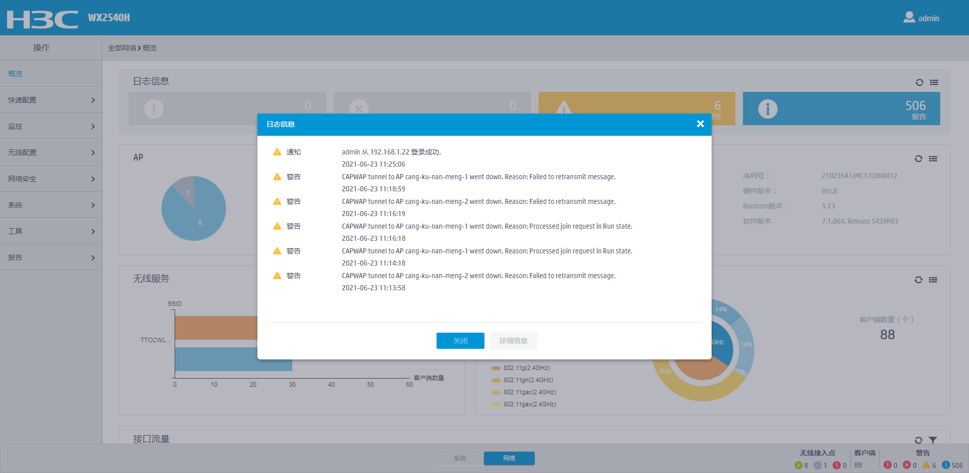Close the 日志信息 dialog with X icon
The image size is (969, 473).
pos(700,124)
